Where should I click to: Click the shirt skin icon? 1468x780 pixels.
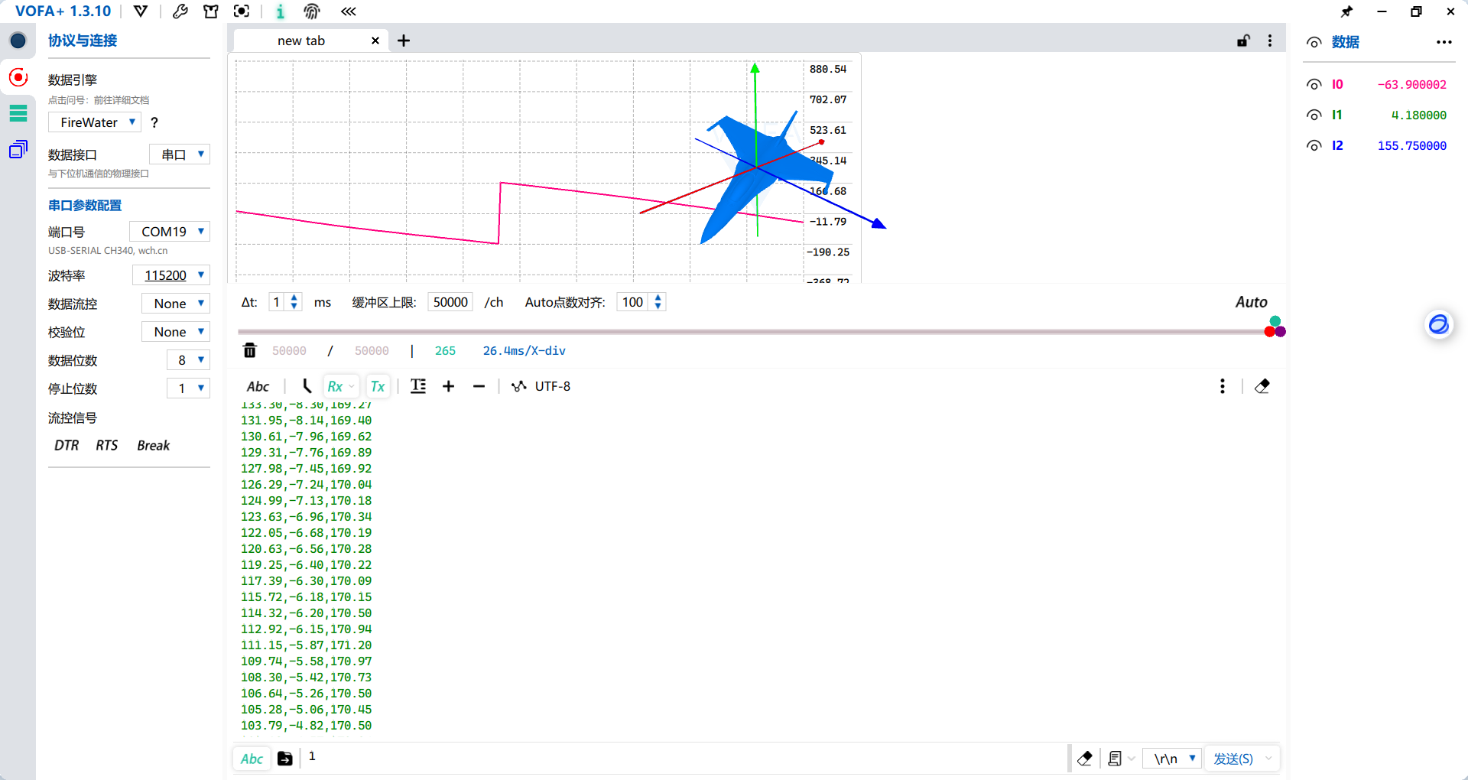(211, 11)
